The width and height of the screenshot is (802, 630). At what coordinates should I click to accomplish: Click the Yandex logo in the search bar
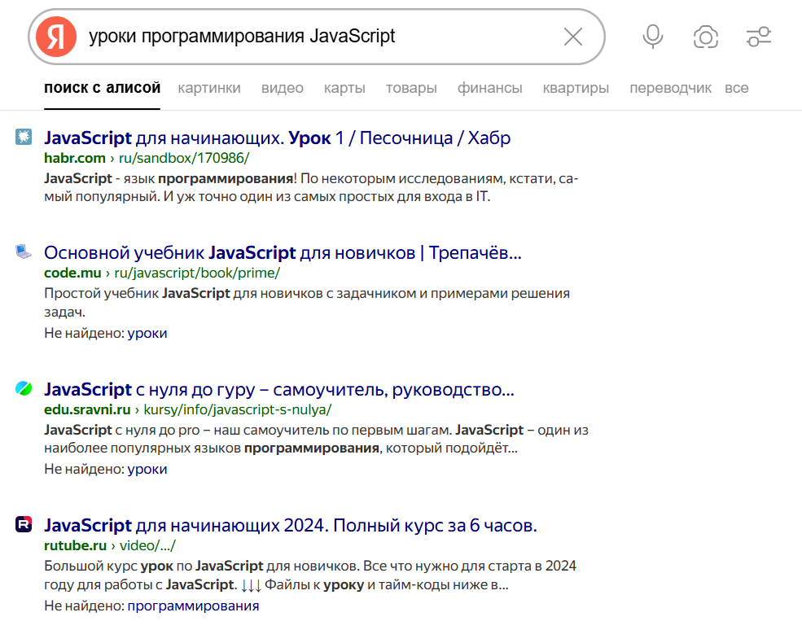[56, 37]
